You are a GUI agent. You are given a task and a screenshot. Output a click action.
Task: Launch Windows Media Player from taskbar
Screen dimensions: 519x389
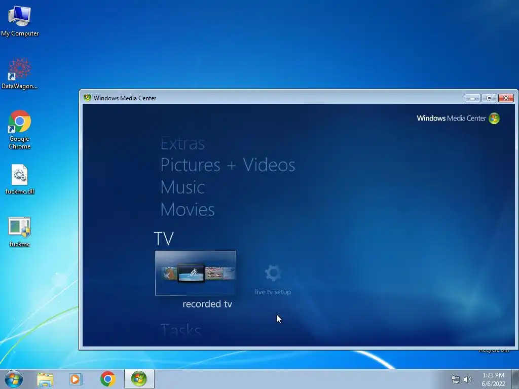click(x=76, y=379)
